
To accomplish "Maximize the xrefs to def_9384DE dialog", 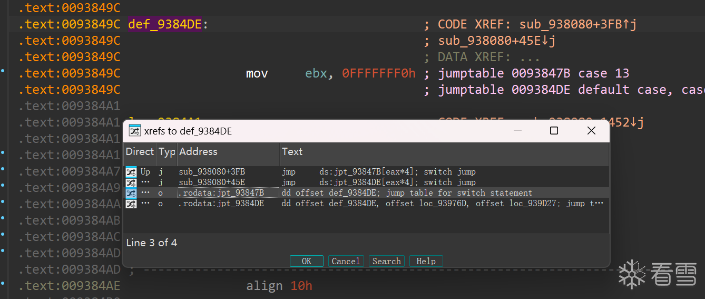I will (x=554, y=131).
